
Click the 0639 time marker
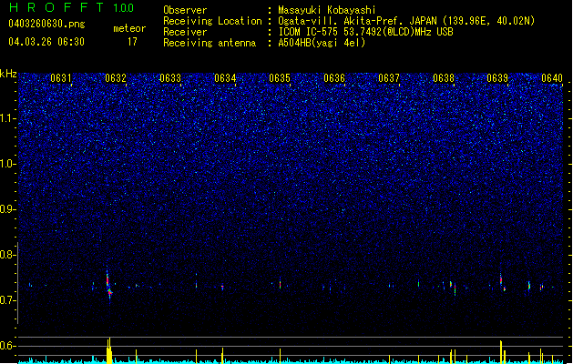click(x=497, y=78)
